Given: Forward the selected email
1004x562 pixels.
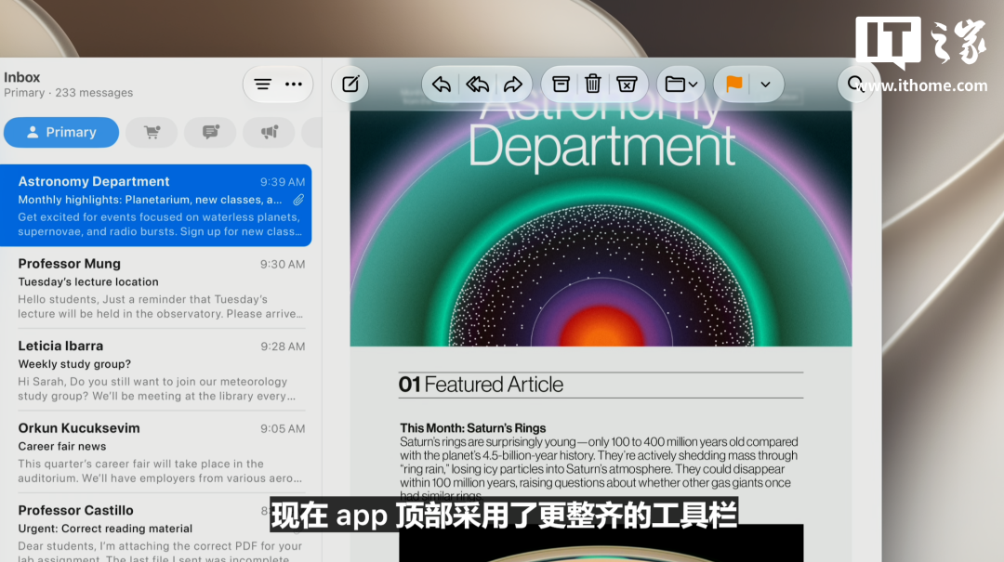Looking at the screenshot, I should [x=513, y=84].
